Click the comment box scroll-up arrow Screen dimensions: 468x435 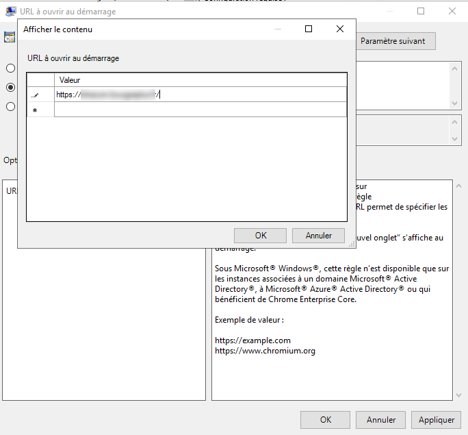(456, 67)
